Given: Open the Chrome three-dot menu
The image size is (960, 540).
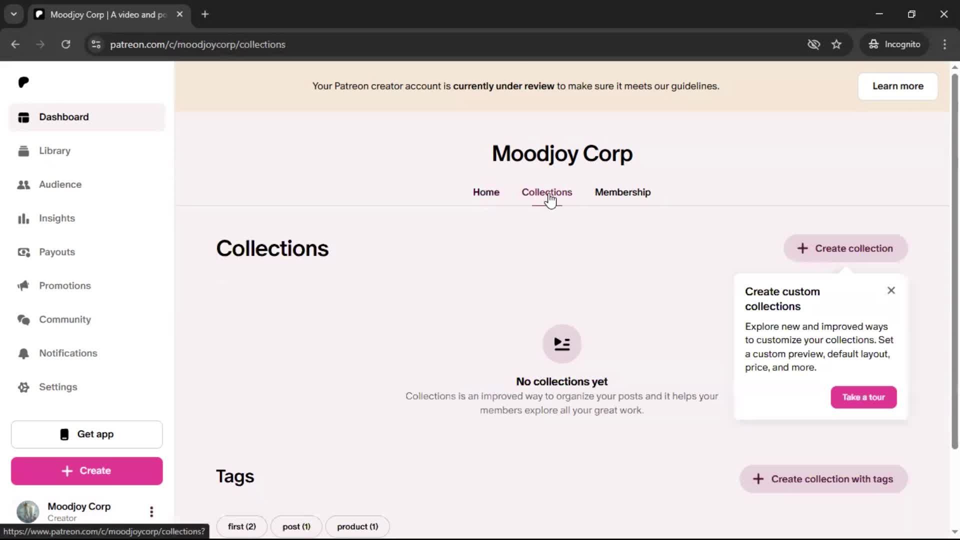Looking at the screenshot, I should 944,44.
